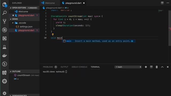Click the Dart file icon in breadcrumb
Image resolution: width=171 pixels, height=96 pixels.
pos(44,8)
